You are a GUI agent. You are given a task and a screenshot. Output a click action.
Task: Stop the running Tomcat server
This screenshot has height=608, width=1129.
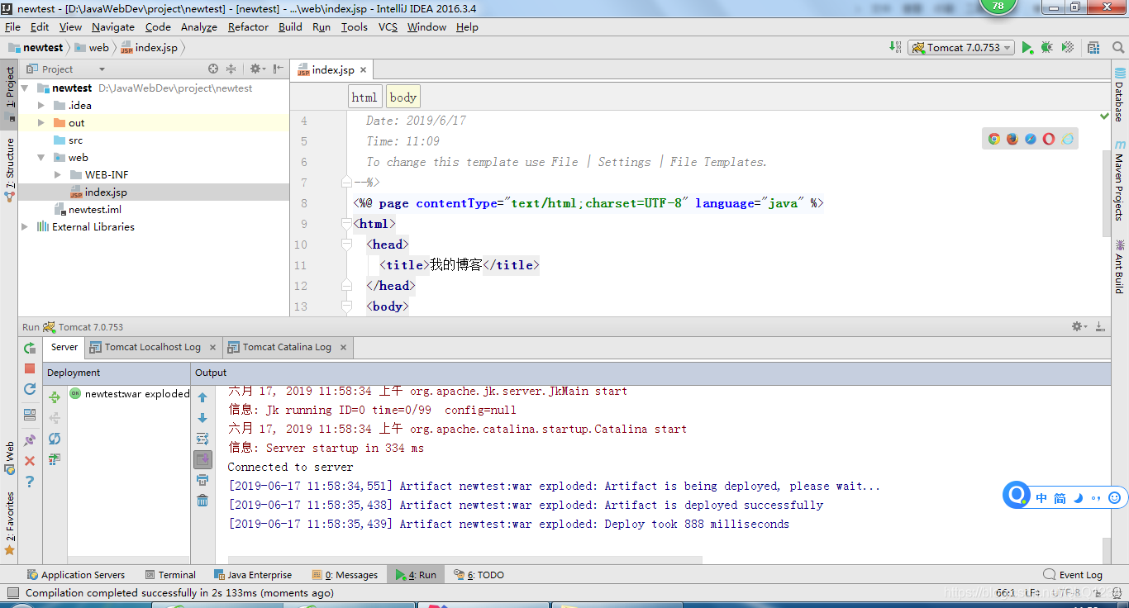pyautogui.click(x=30, y=368)
